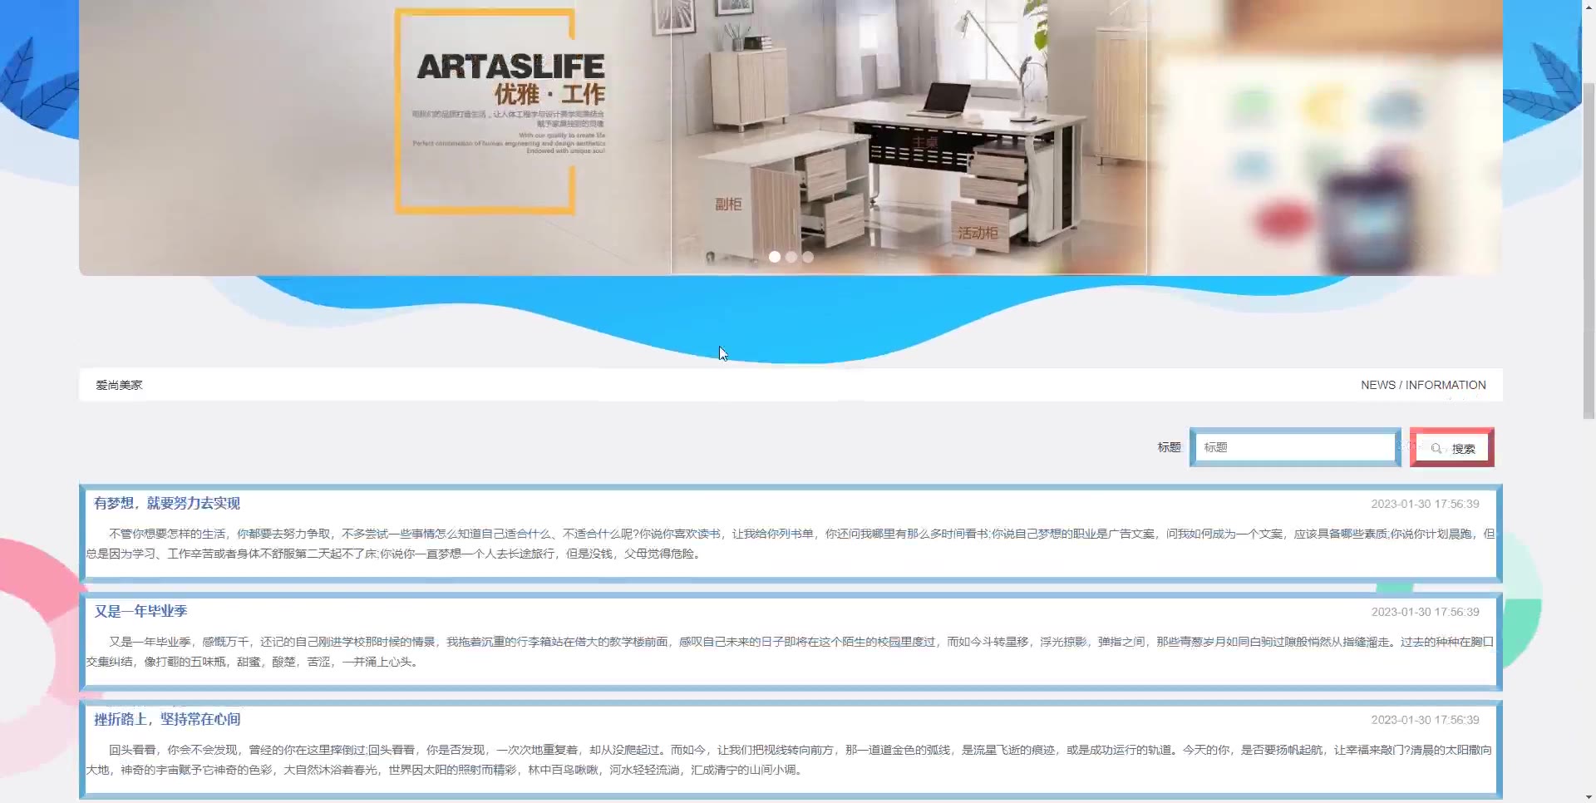Click the 标题 search input field
This screenshot has width=1596, height=803.
(x=1295, y=447)
